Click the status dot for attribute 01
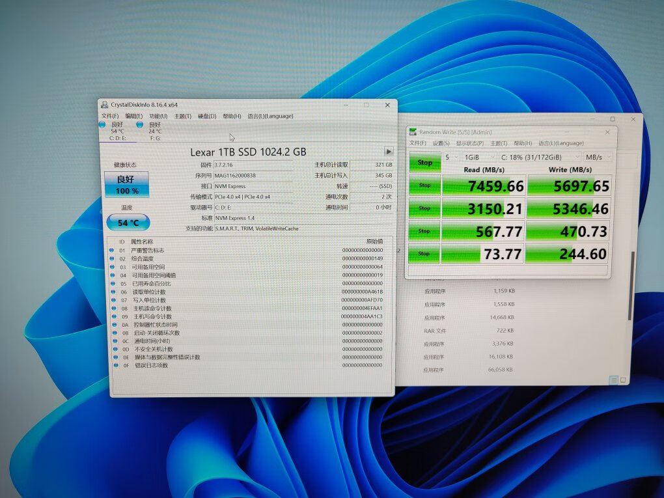664x498 pixels. pyautogui.click(x=112, y=251)
